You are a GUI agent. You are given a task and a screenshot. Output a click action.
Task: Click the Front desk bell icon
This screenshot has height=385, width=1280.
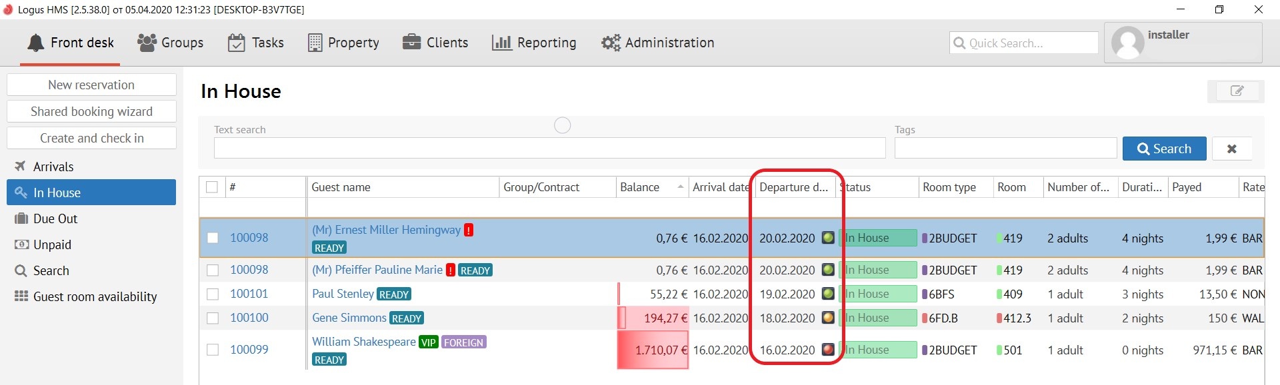click(x=35, y=43)
